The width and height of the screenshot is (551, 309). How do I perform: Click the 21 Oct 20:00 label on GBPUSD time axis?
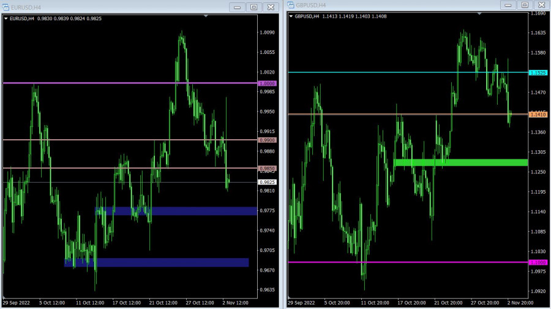(x=448, y=303)
